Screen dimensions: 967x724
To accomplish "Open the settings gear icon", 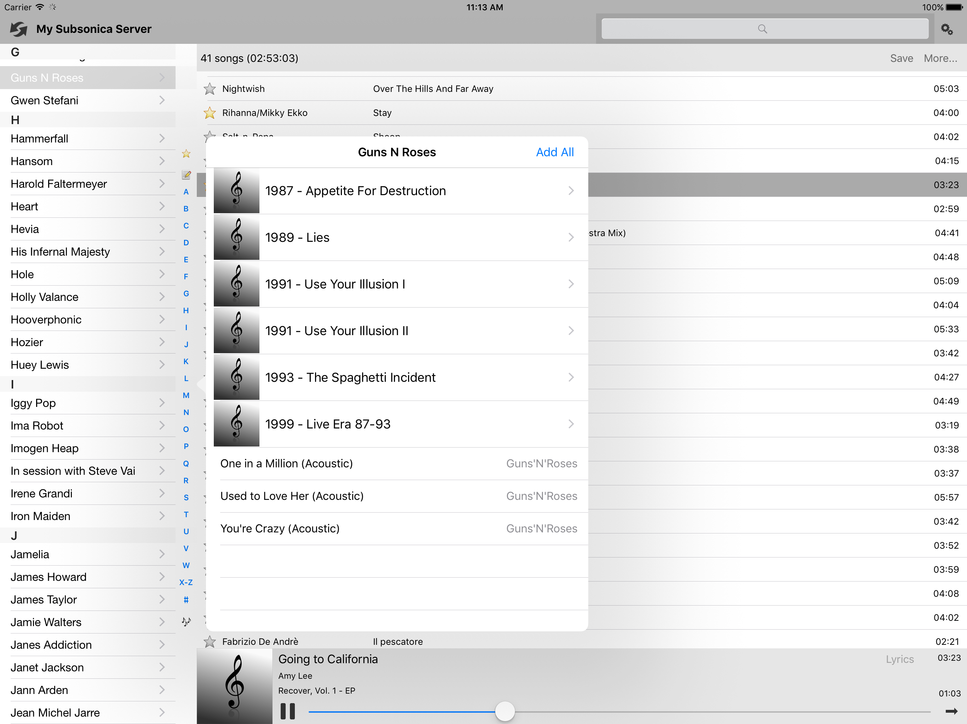I will [947, 29].
